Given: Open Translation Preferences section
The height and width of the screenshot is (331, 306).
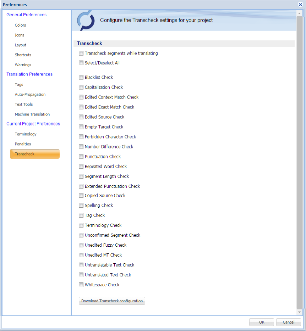Looking at the screenshot, I should (x=29, y=74).
